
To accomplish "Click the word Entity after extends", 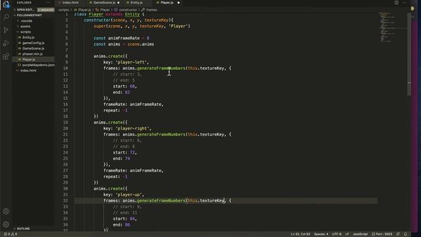I will coord(132,14).
